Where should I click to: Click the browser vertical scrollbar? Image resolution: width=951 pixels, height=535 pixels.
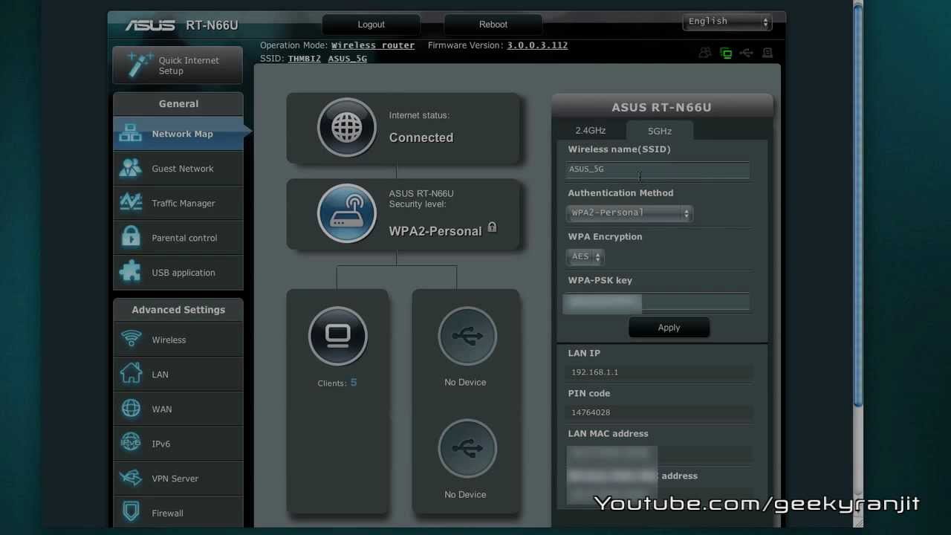coord(858,207)
